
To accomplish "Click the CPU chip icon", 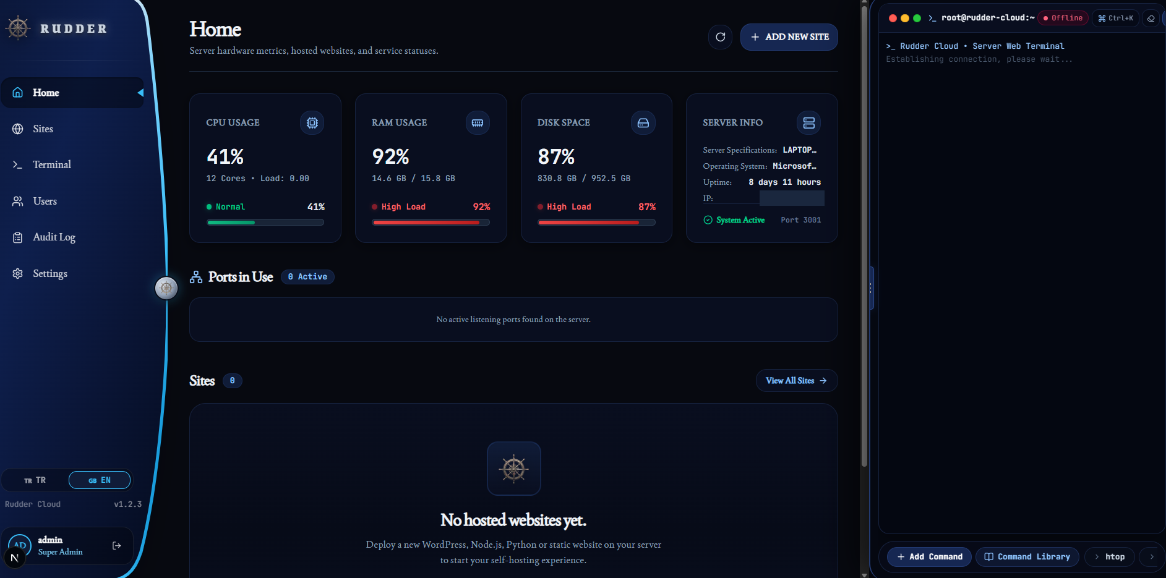I will point(312,123).
